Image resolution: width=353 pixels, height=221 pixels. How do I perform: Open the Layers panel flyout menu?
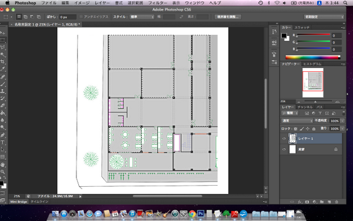point(343,107)
